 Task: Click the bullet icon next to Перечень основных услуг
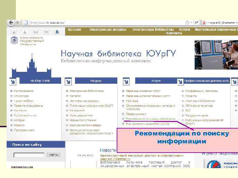[x=123, y=91]
